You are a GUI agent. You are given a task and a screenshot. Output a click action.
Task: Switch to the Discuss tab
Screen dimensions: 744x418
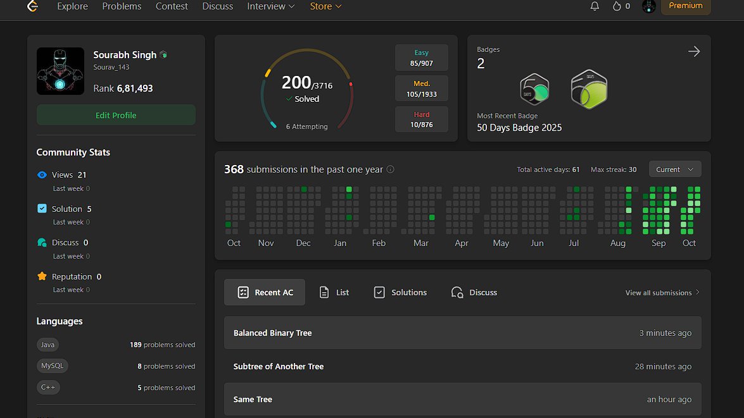[474, 292]
